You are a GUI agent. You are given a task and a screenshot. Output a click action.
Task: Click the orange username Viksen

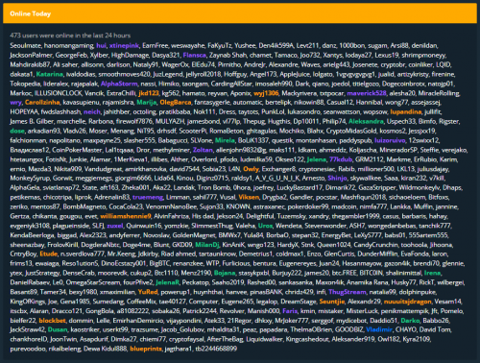[x=249, y=197]
